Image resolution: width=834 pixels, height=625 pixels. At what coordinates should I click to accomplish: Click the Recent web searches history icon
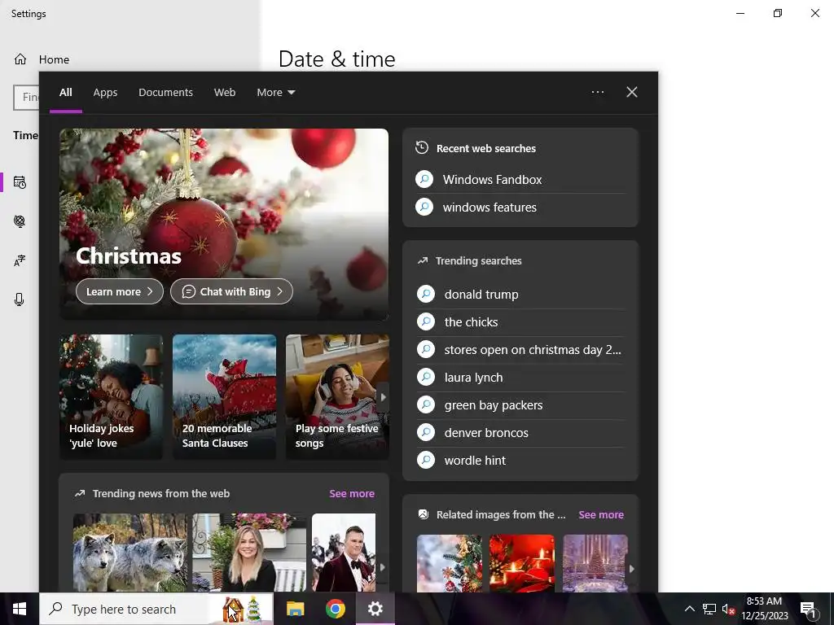click(422, 148)
